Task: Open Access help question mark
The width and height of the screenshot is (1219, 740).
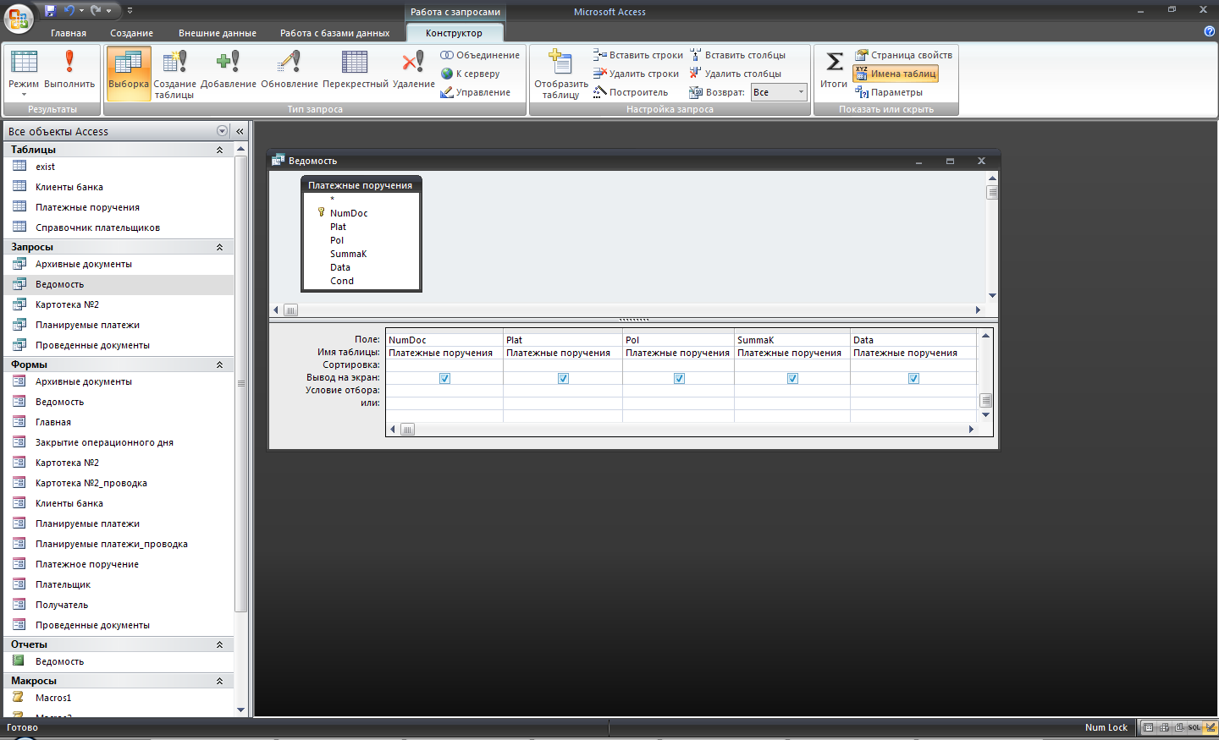Action: tap(1209, 31)
